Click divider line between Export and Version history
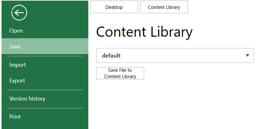The width and height of the screenshot is (270, 129). (x=45, y=90)
